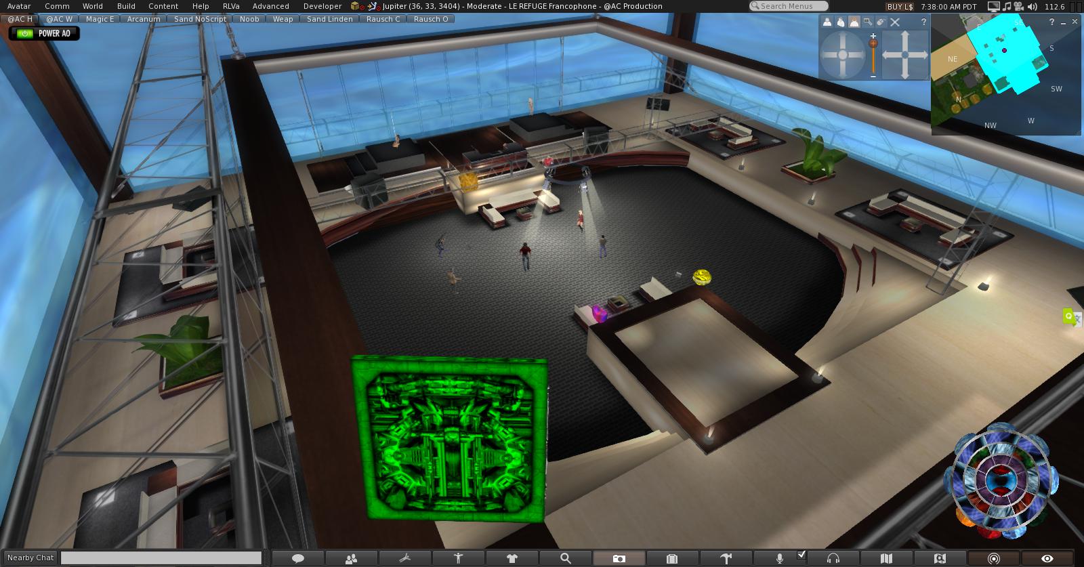
Task: Expand the RLVa menu
Action: (231, 6)
